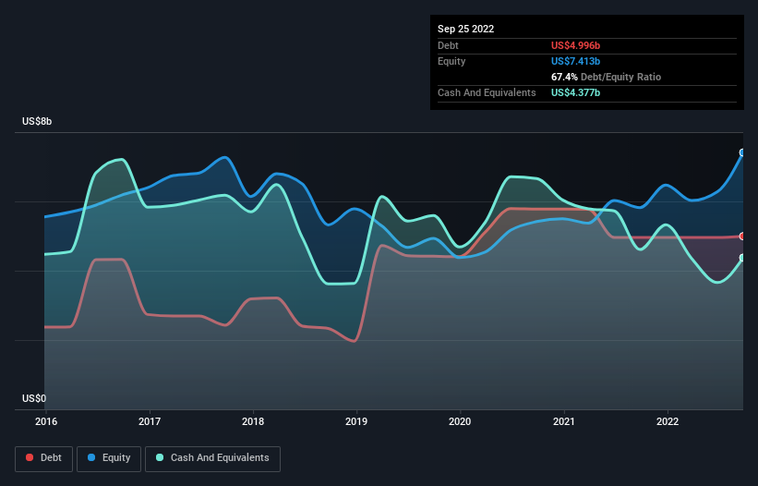Image resolution: width=758 pixels, height=486 pixels.
Task: Select the teal Cash endpoint marker
Action: [742, 258]
